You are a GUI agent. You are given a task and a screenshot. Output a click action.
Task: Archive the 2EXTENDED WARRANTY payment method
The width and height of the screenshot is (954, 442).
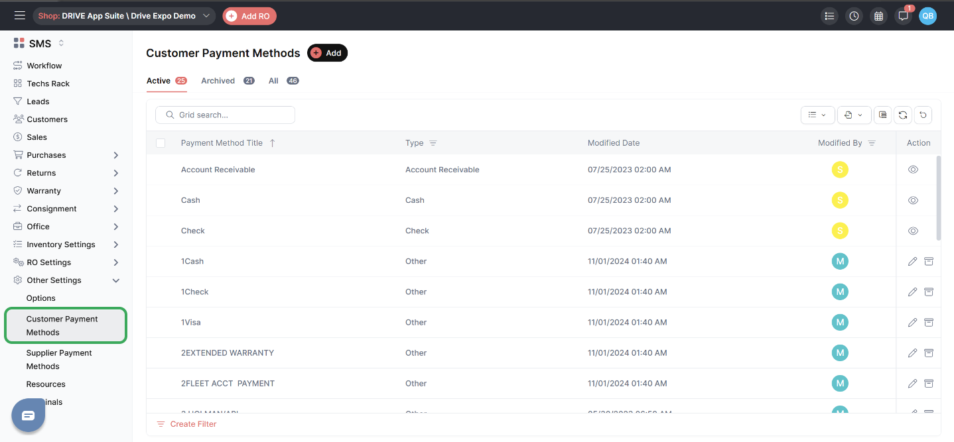point(929,353)
